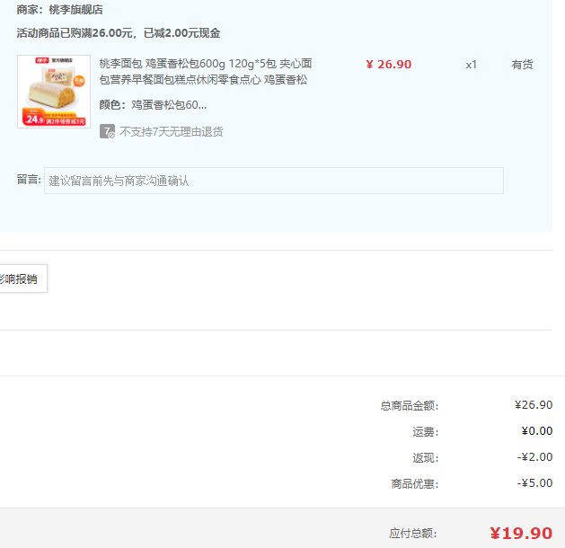Type a note in the 留言 message field
The image size is (565, 548).
pyautogui.click(x=274, y=181)
